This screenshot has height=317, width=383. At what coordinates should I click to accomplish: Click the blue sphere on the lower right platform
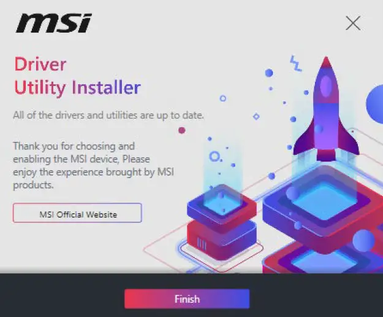[363, 240]
